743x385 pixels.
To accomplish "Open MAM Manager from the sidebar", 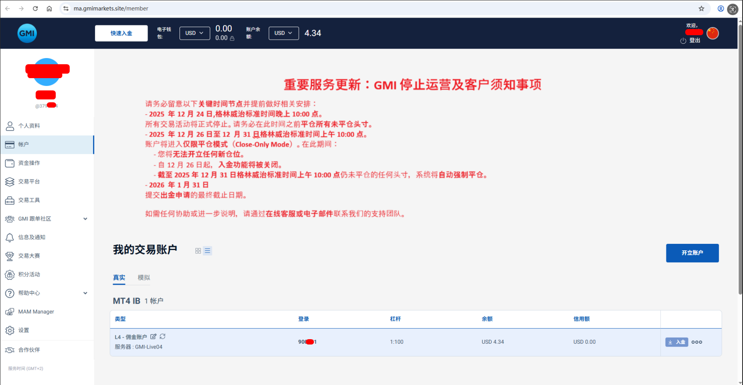I will click(36, 311).
